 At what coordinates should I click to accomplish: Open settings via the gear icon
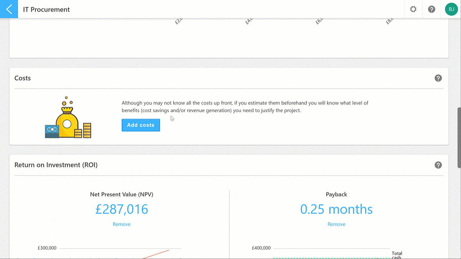pyautogui.click(x=413, y=9)
